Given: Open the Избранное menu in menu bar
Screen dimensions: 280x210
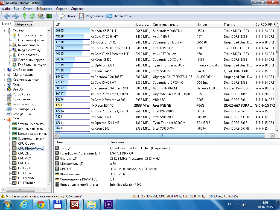Looking at the screenshot, I should click(44, 9).
